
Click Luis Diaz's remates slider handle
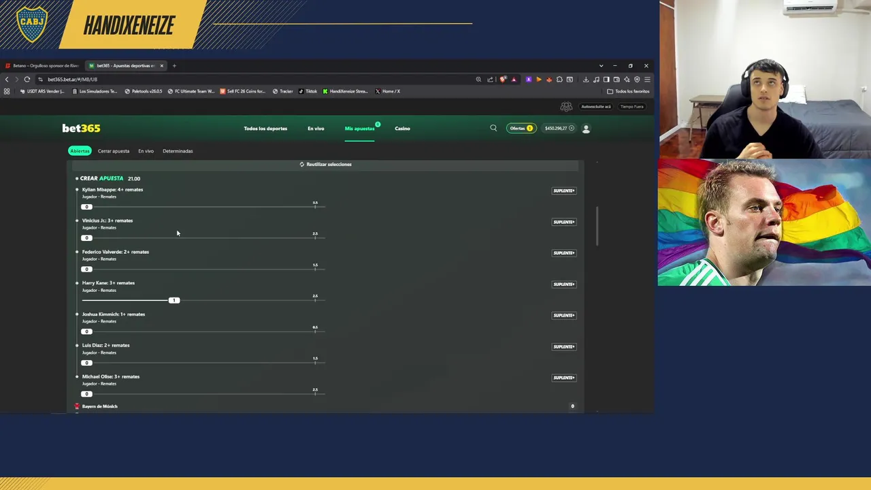86,363
